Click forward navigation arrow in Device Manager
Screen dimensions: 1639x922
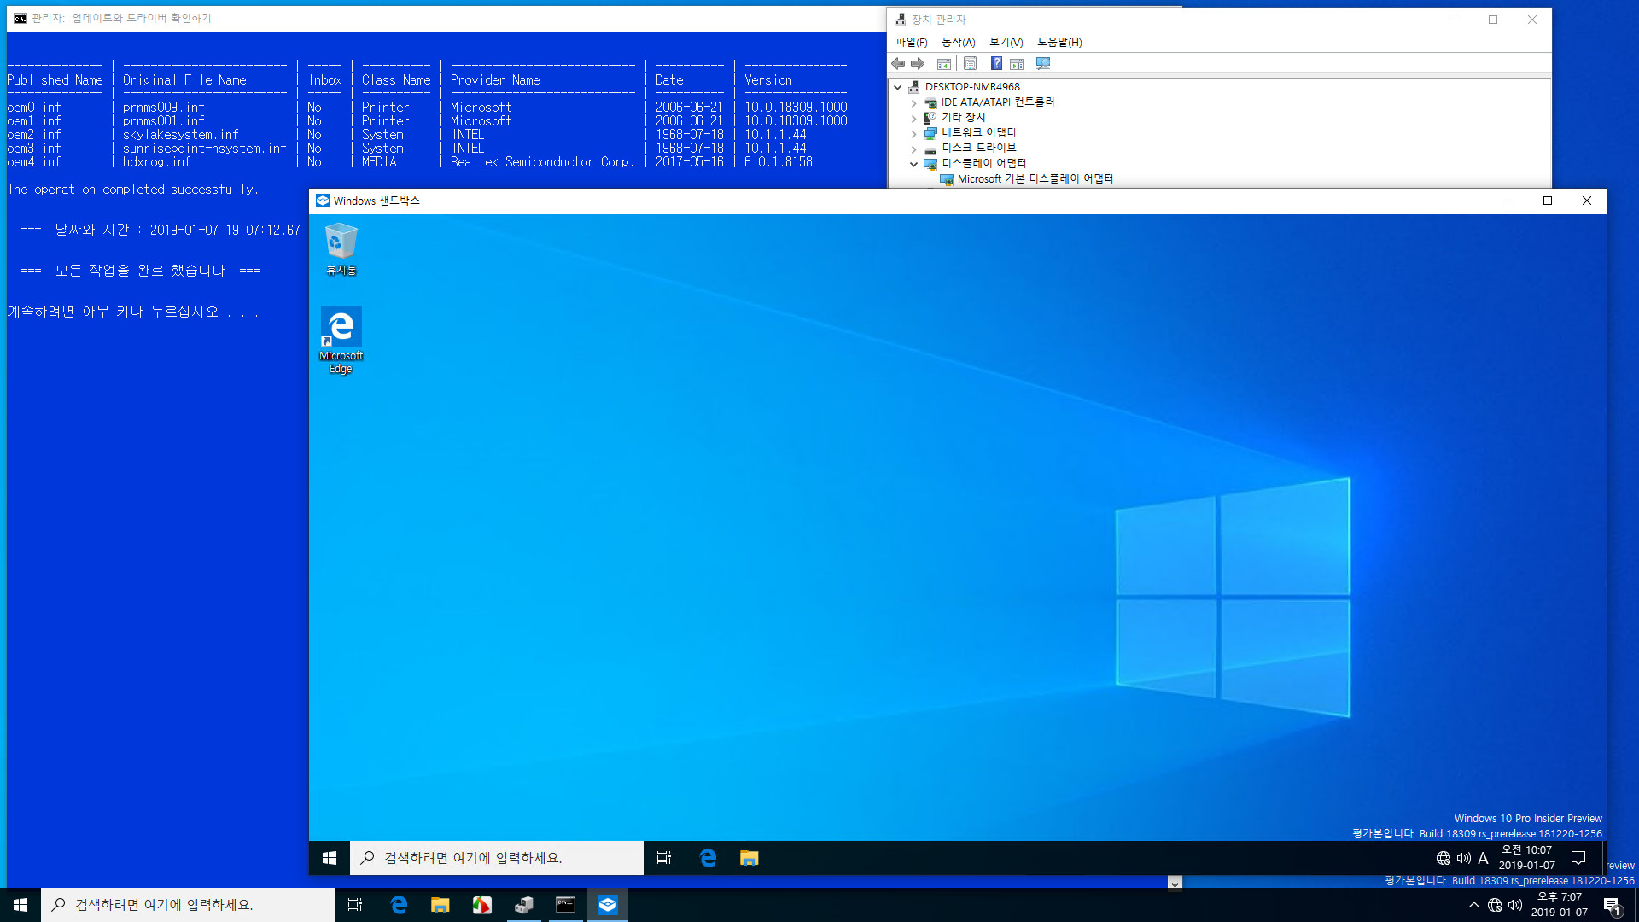[918, 63]
